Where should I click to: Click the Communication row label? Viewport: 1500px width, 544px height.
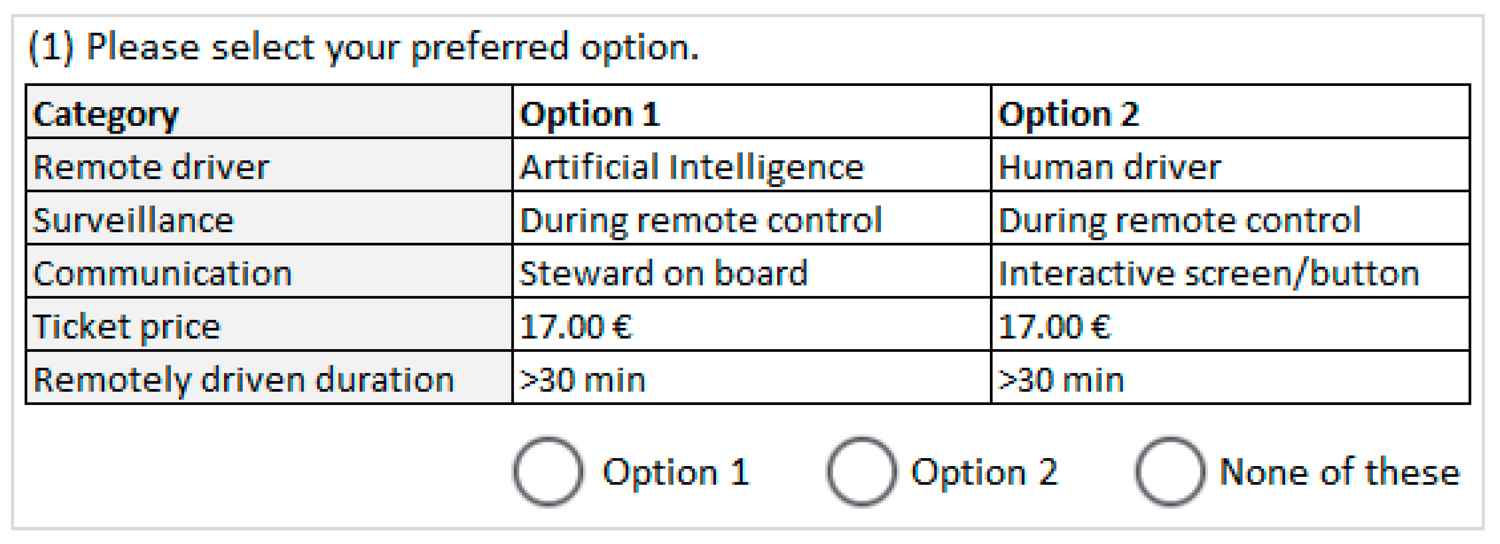[163, 273]
